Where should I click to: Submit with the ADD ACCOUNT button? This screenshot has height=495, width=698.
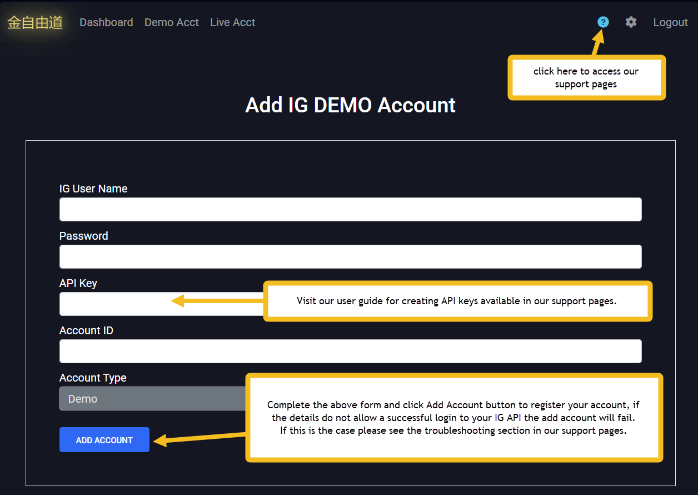coord(104,440)
